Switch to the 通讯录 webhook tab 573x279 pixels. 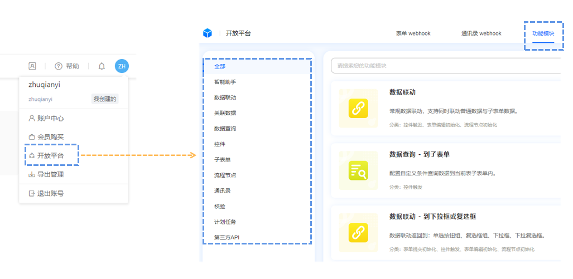point(481,33)
